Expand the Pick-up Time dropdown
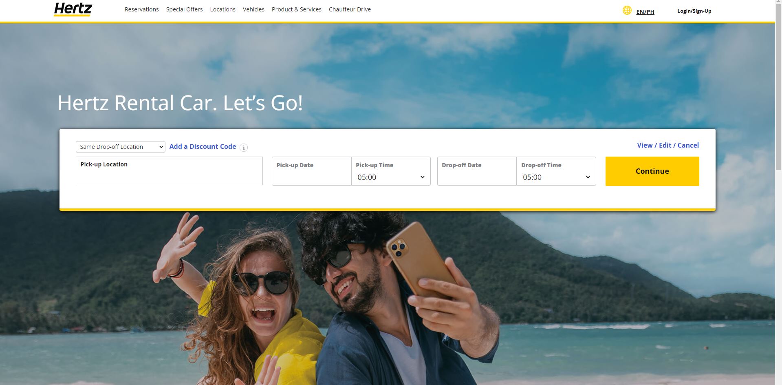The width and height of the screenshot is (782, 385). coord(391,177)
